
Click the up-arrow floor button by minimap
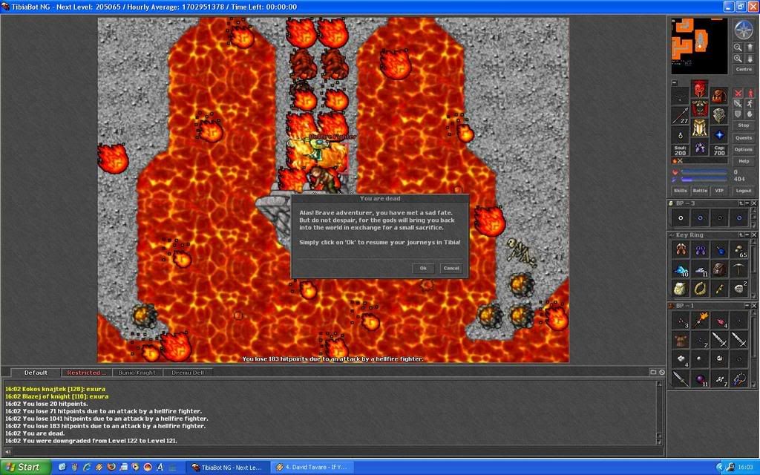coord(750,48)
